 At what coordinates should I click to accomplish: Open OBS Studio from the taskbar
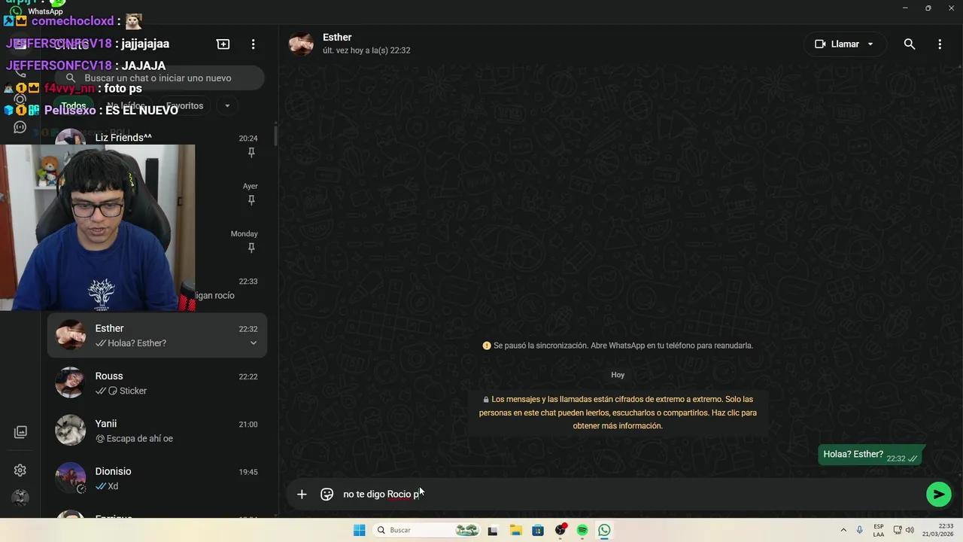560,531
